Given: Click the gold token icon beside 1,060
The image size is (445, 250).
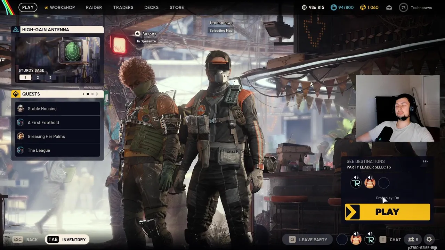Looking at the screenshot, I should 363,7.
